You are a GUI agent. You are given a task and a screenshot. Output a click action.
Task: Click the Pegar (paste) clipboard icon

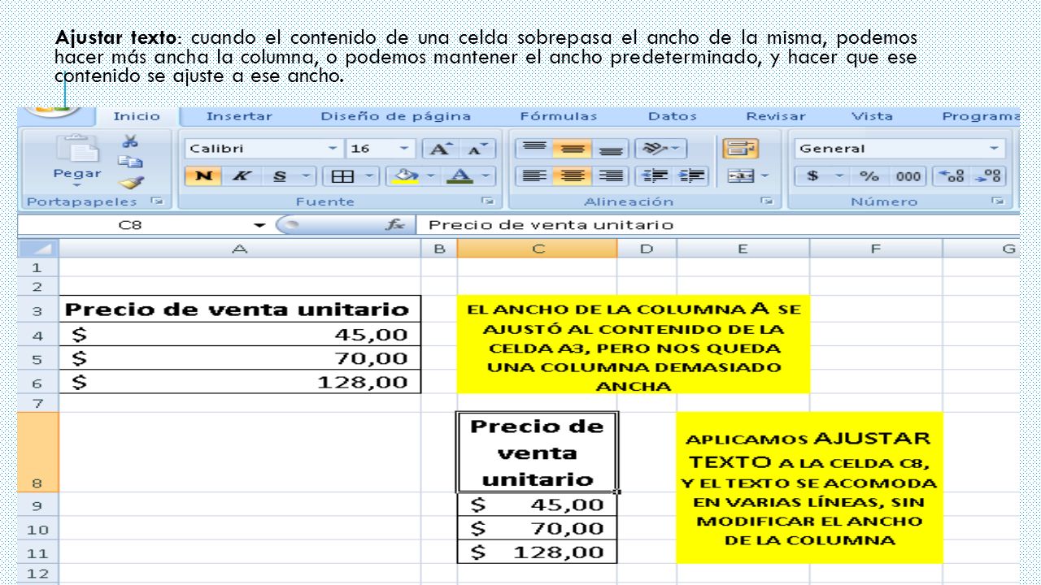pyautogui.click(x=76, y=149)
